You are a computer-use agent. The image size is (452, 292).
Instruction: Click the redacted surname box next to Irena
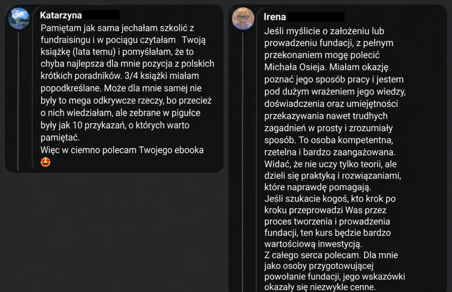[x=316, y=16]
